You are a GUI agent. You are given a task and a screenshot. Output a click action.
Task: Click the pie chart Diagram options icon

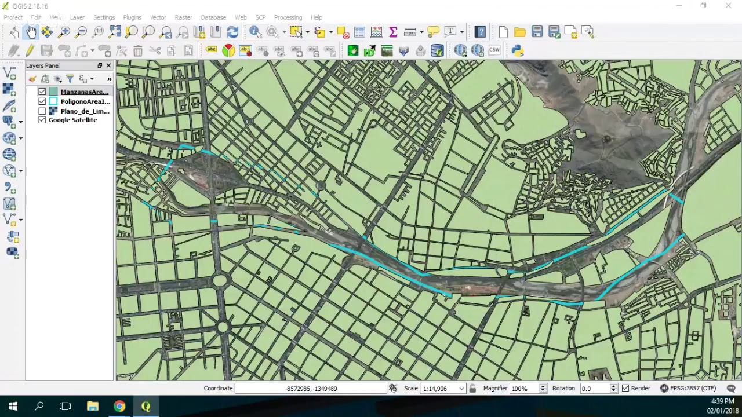coord(228,51)
